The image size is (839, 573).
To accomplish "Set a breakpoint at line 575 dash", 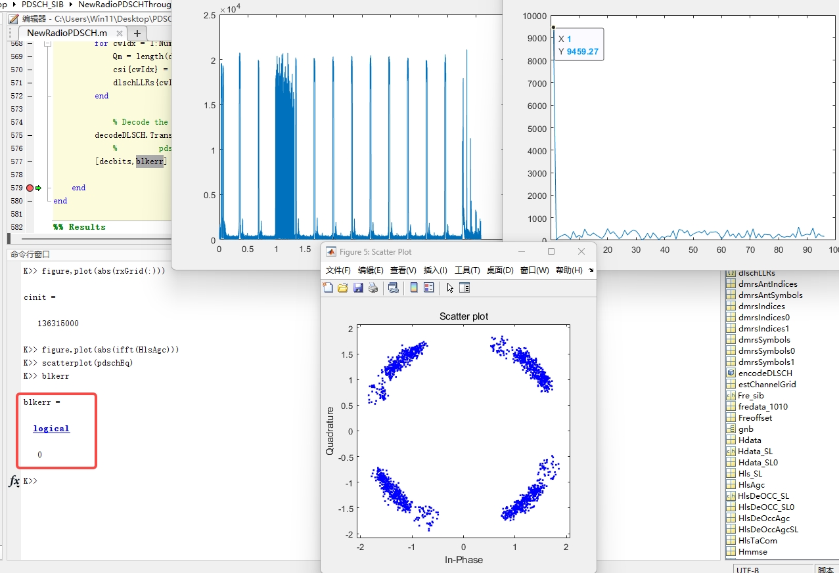I will tap(30, 135).
